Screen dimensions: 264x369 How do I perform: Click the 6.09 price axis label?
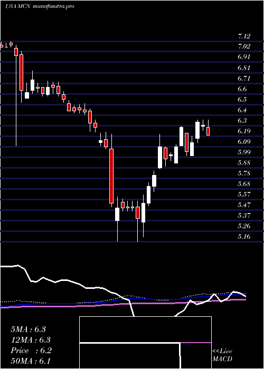(x=244, y=142)
